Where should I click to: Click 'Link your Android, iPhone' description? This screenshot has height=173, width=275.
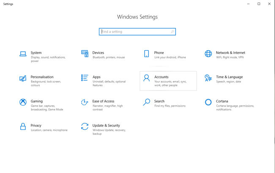[170, 58]
